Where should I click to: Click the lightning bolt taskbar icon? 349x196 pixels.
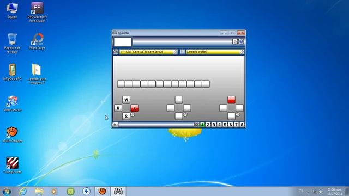pos(86,191)
